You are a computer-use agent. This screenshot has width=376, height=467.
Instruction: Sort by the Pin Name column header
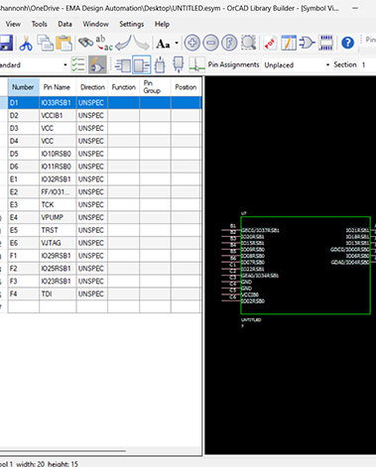tap(58, 87)
